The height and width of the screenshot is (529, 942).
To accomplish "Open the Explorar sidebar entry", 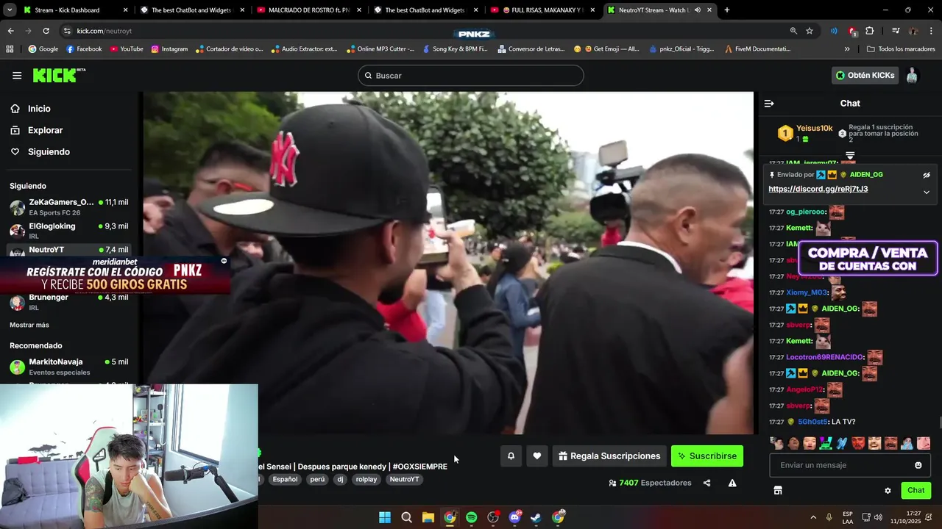I will (x=45, y=130).
